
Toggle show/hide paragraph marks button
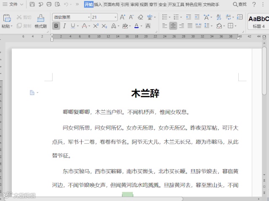(228, 17)
